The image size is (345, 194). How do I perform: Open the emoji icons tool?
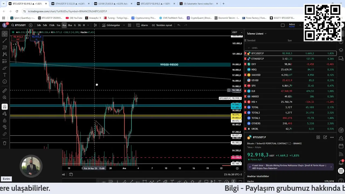point(5,82)
